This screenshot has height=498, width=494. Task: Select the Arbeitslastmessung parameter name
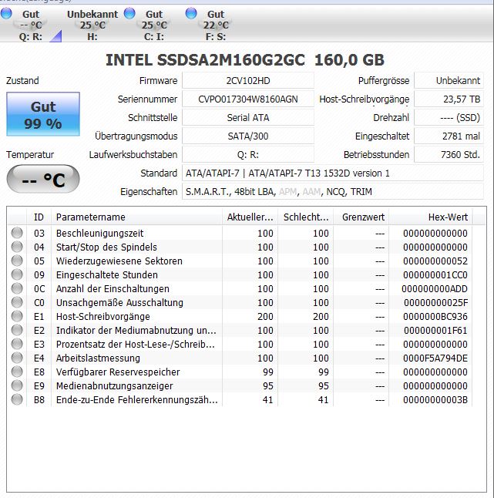pos(98,358)
